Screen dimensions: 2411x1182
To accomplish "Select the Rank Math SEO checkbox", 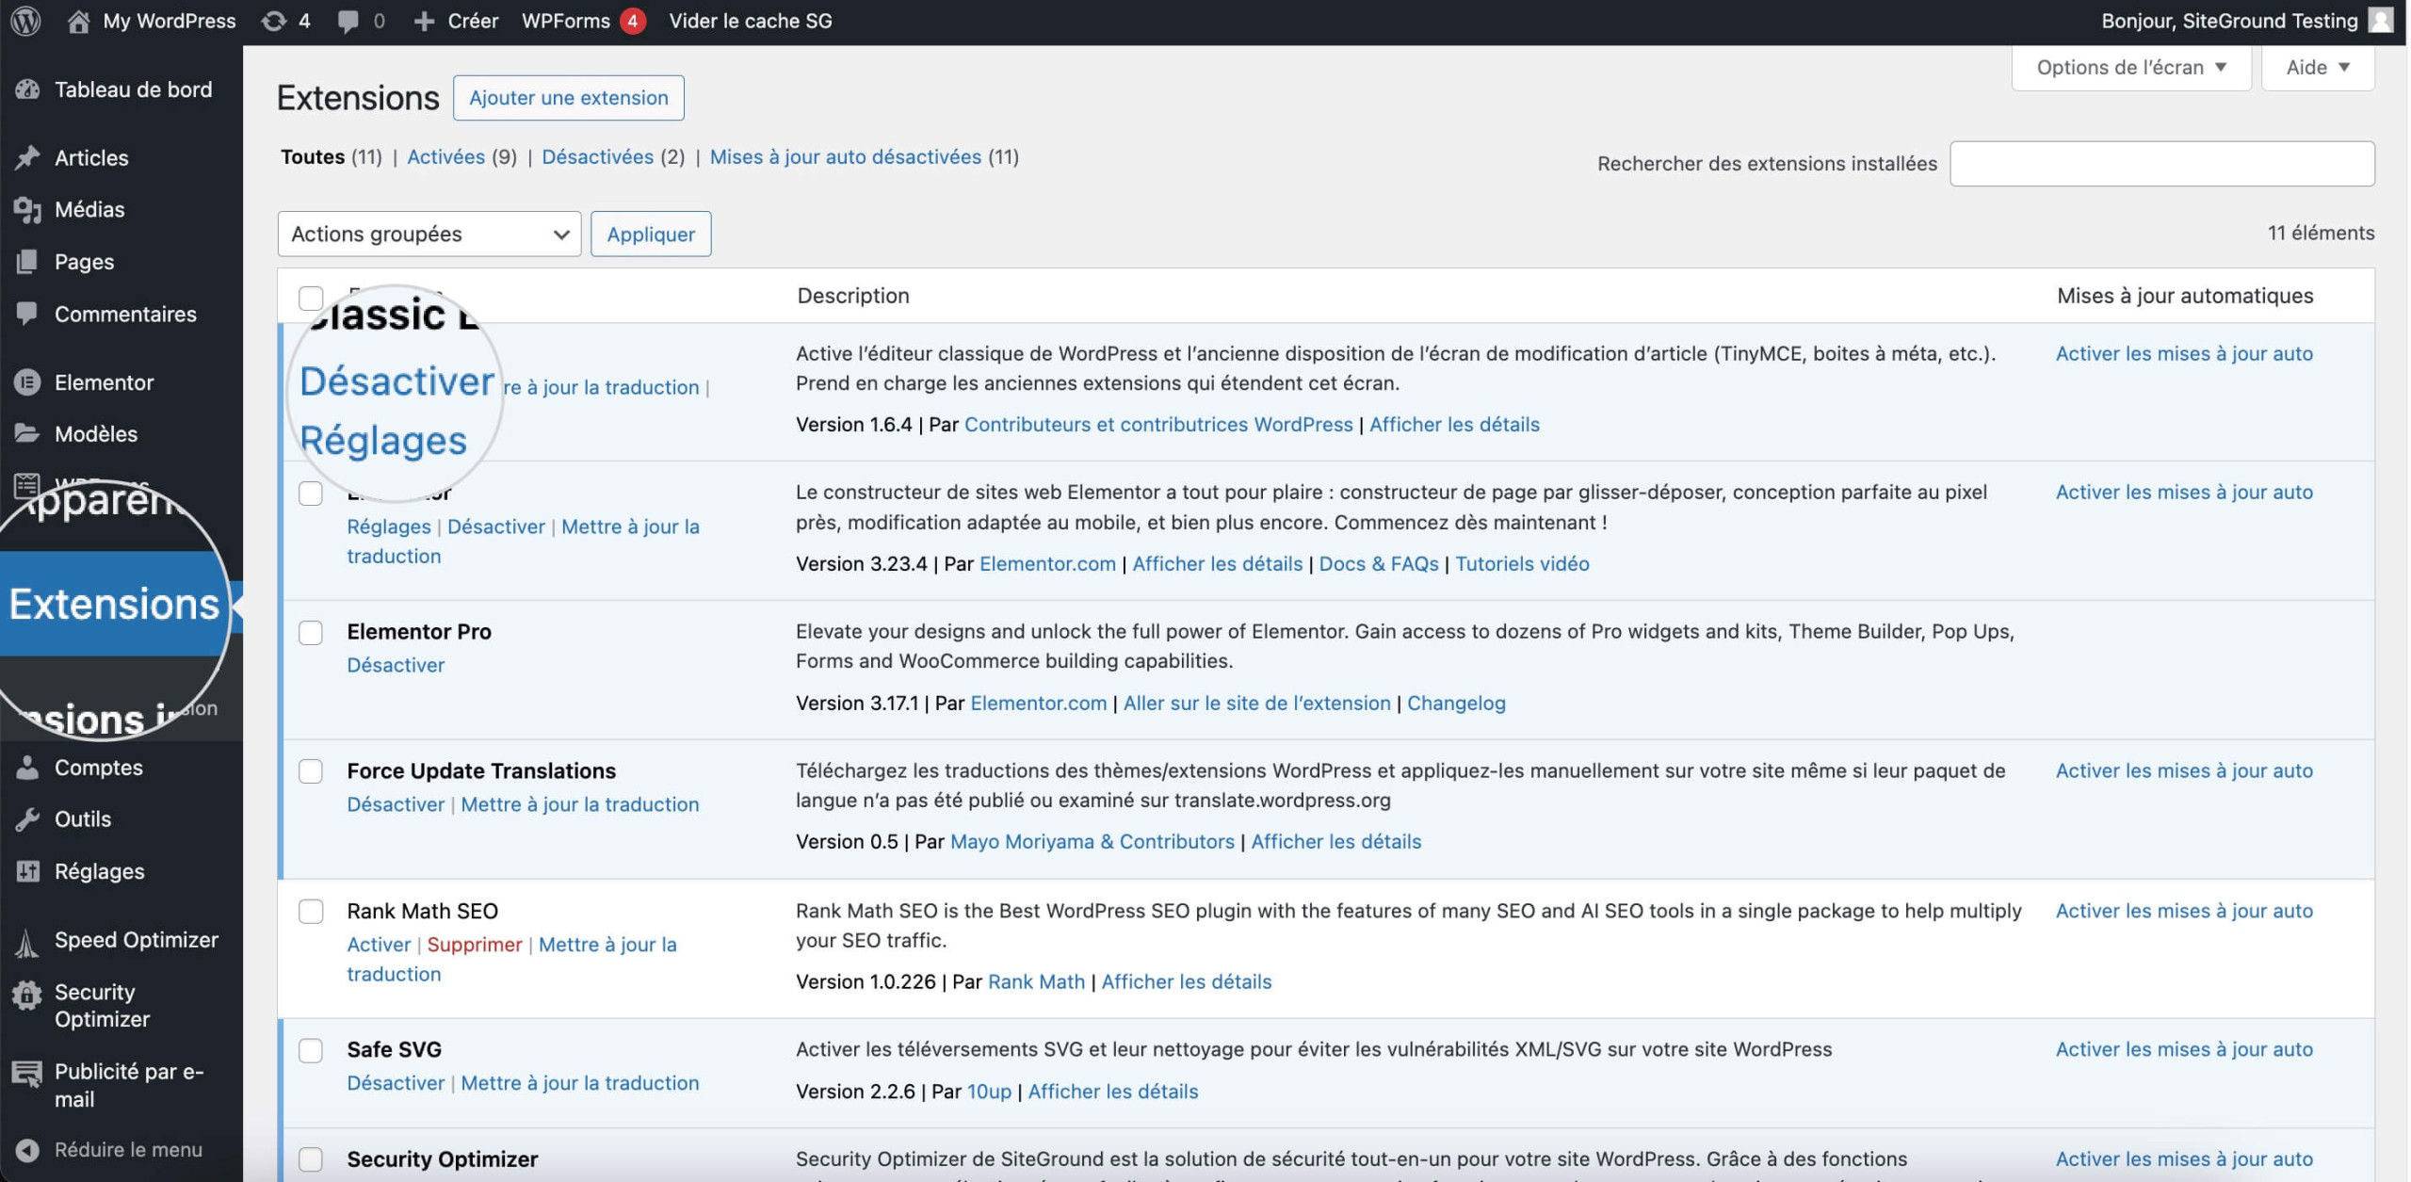I will [311, 912].
